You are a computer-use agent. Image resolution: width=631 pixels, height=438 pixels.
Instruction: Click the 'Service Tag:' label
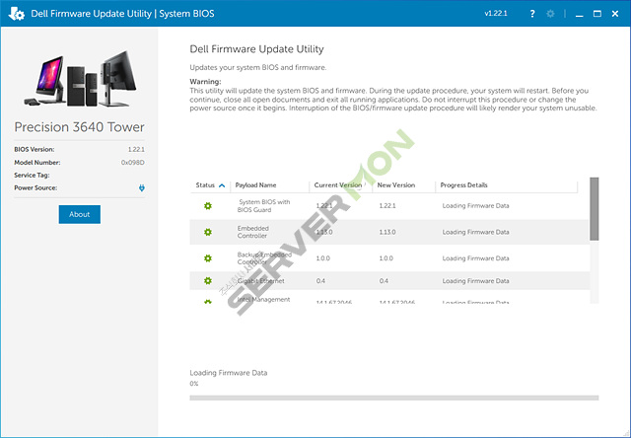(x=32, y=176)
